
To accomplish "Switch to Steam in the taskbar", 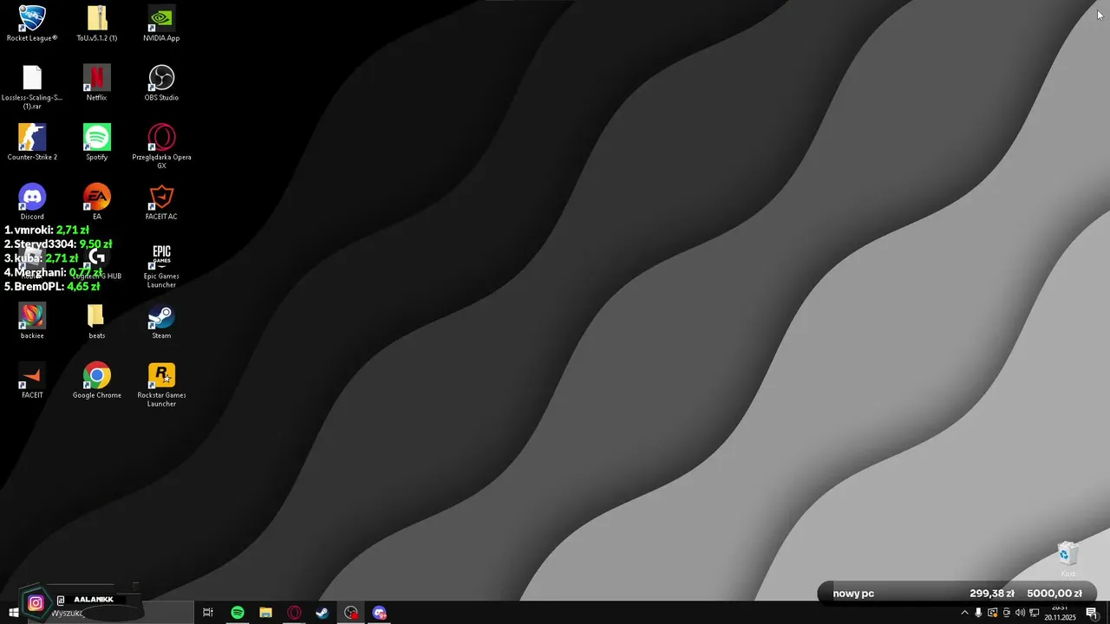I will 322,613.
